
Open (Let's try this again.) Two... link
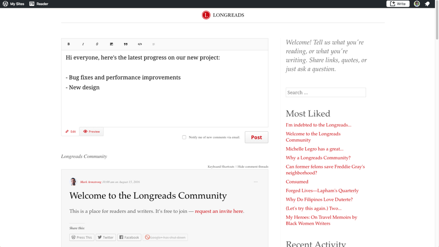click(313, 208)
